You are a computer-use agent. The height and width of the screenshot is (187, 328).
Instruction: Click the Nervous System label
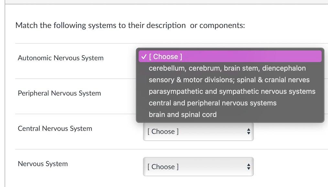(x=42, y=164)
